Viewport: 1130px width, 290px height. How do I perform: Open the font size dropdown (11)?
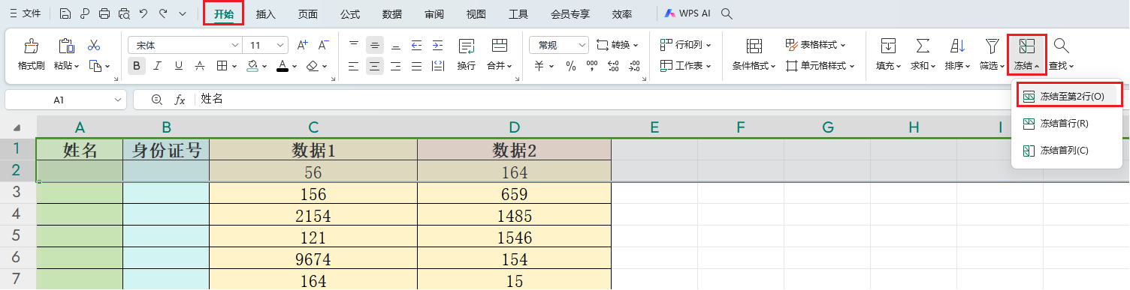280,45
